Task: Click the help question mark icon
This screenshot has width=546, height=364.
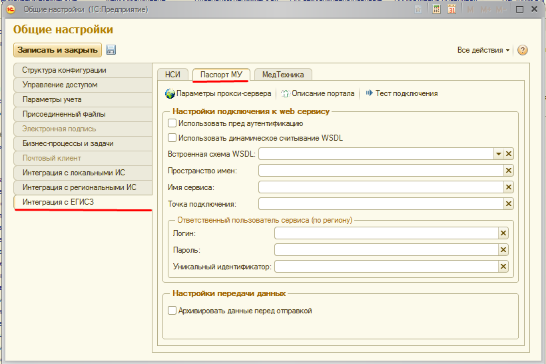Action: coord(523,50)
